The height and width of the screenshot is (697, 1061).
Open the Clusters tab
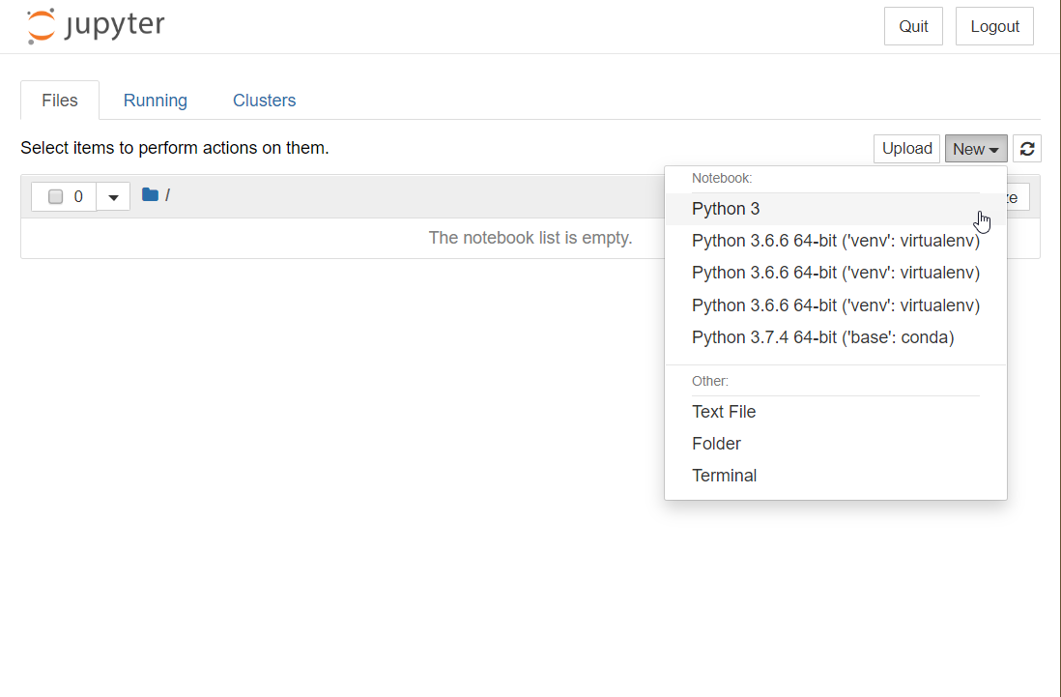(x=264, y=100)
